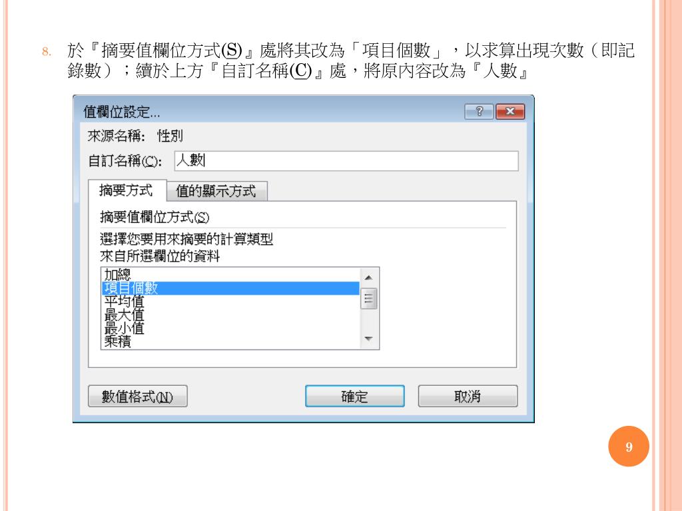Click the 值欄位設定 title bar

270,112
